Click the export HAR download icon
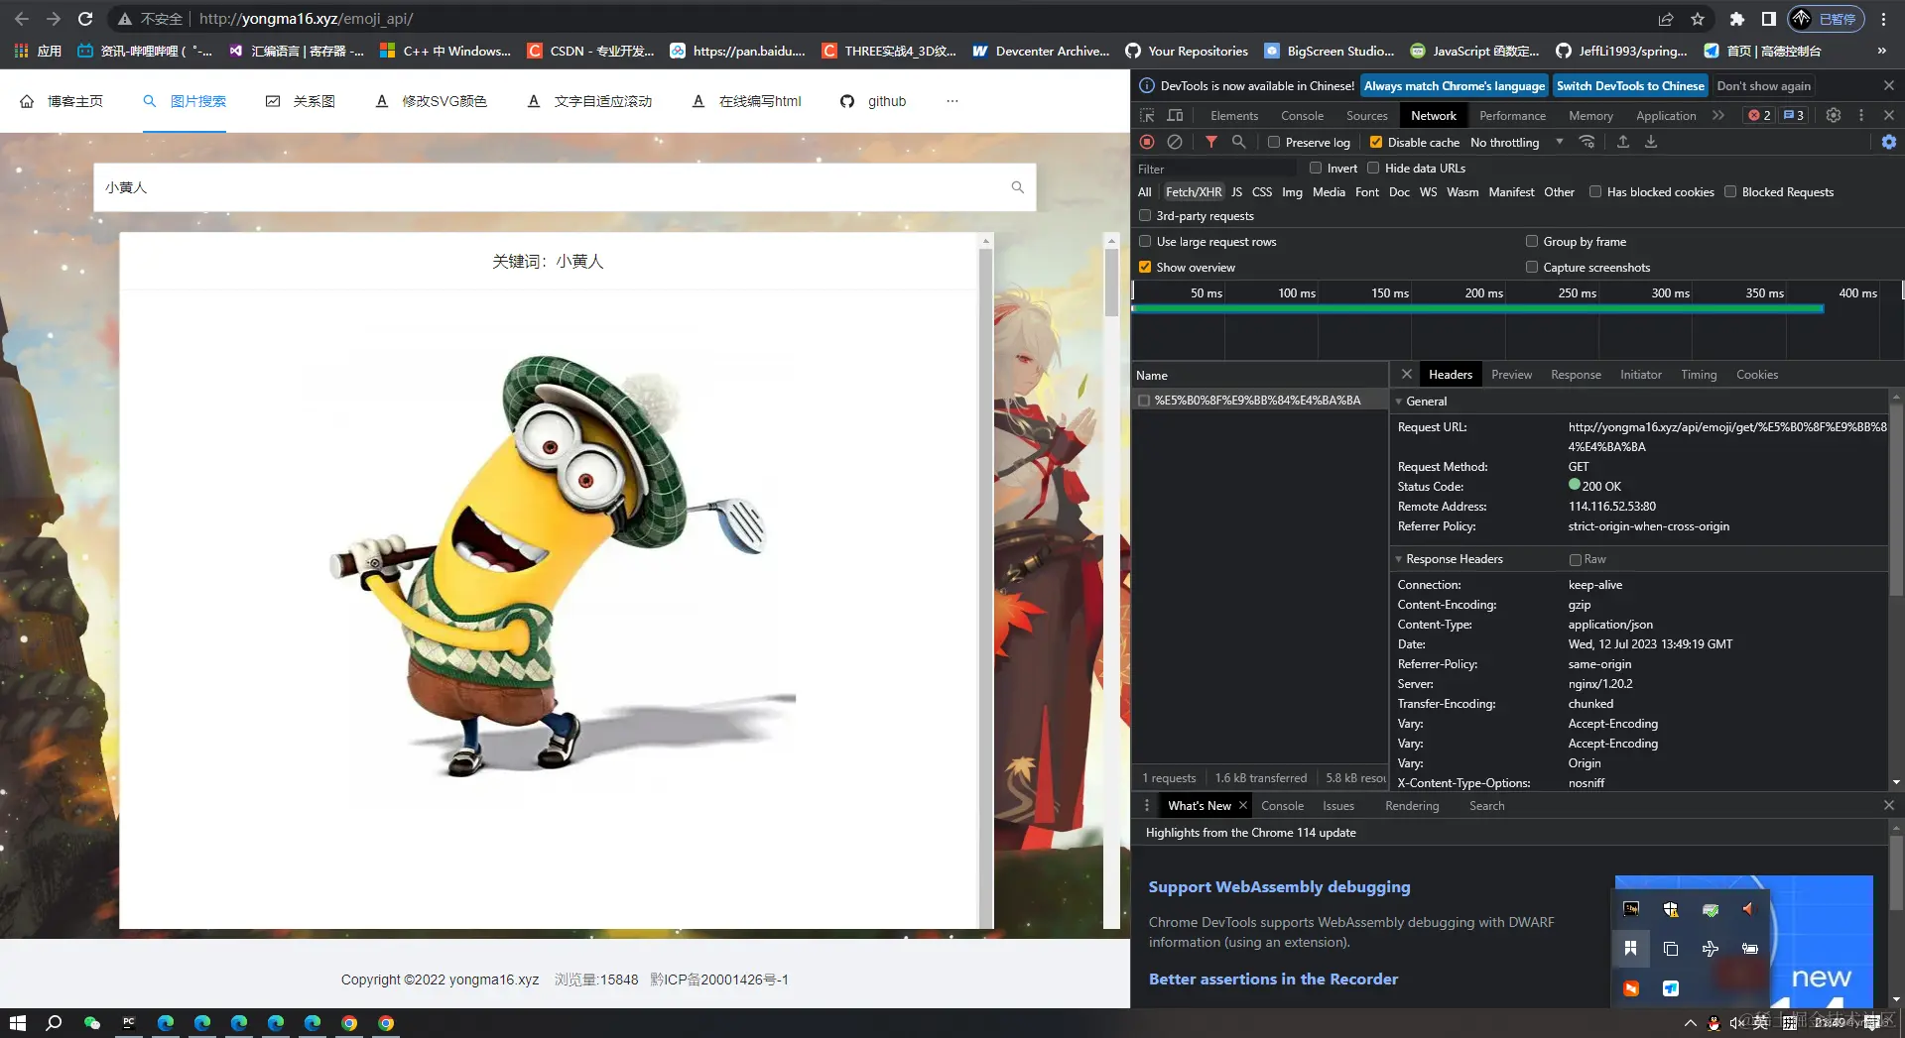 (1651, 143)
